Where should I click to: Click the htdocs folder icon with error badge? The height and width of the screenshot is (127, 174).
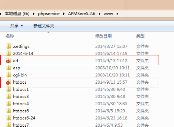point(9,82)
